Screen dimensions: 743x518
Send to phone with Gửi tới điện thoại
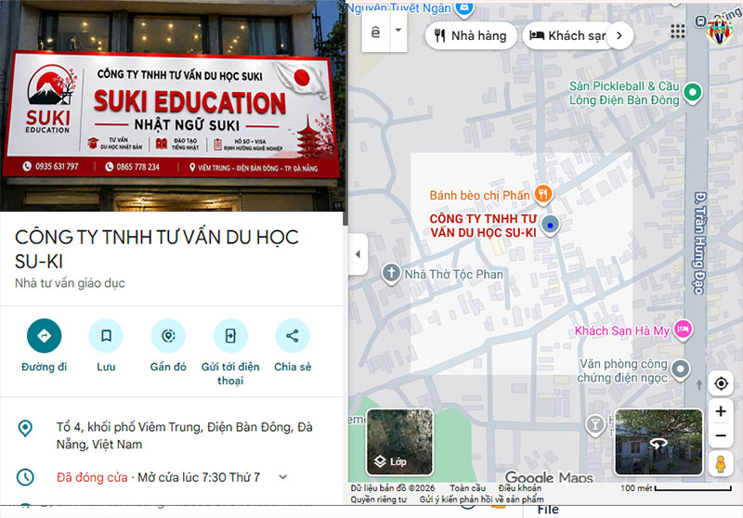230,336
